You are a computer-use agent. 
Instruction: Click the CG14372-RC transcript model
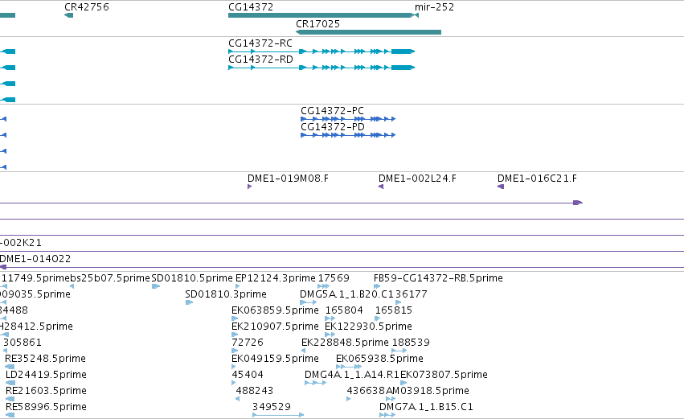tap(322, 51)
